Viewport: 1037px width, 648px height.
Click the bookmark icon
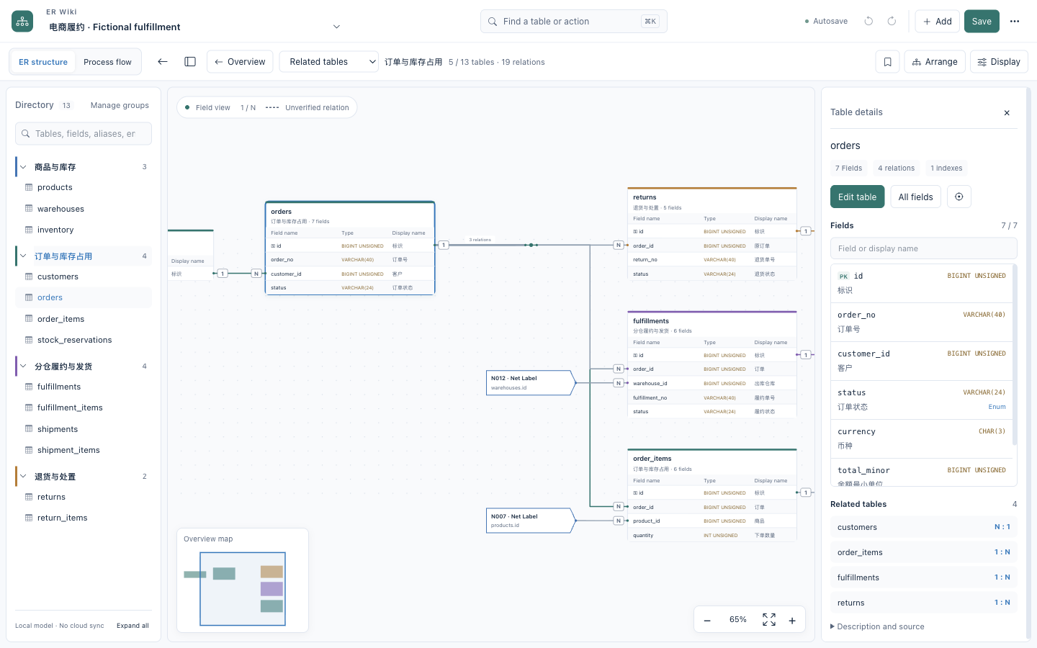tap(887, 62)
